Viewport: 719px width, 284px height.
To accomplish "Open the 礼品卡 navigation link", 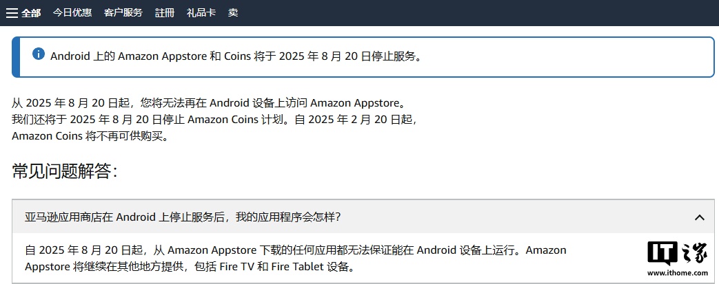I will (201, 13).
